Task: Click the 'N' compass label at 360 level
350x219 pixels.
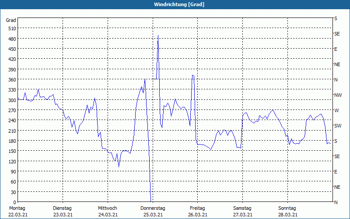Action: click(x=336, y=80)
